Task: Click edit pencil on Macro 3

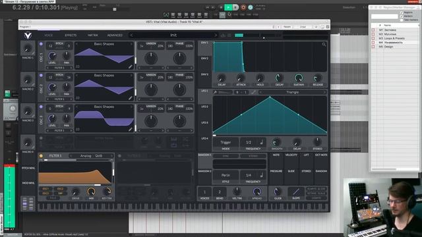Action: coord(33,117)
